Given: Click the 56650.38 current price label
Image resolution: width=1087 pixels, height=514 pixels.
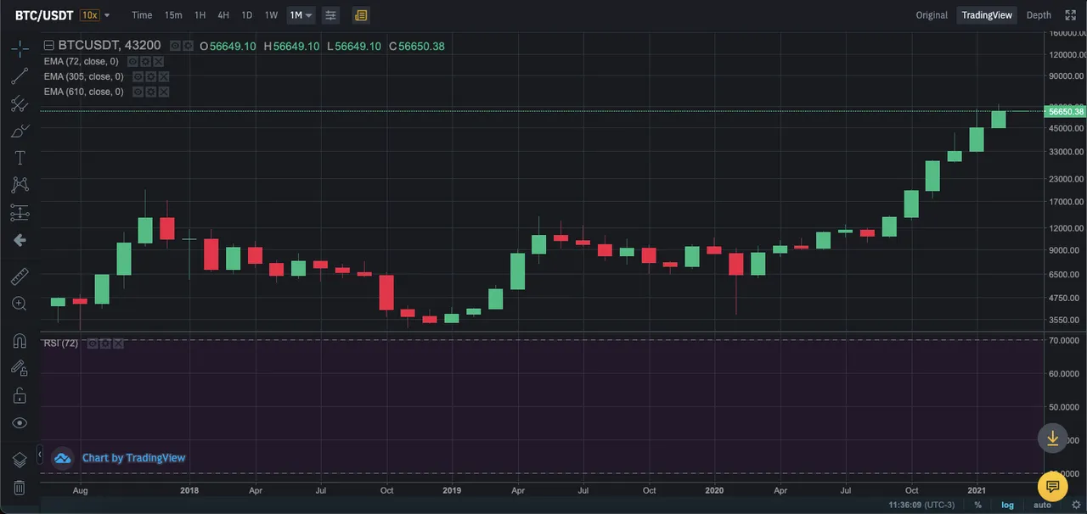Looking at the screenshot, I should pyautogui.click(x=1065, y=111).
